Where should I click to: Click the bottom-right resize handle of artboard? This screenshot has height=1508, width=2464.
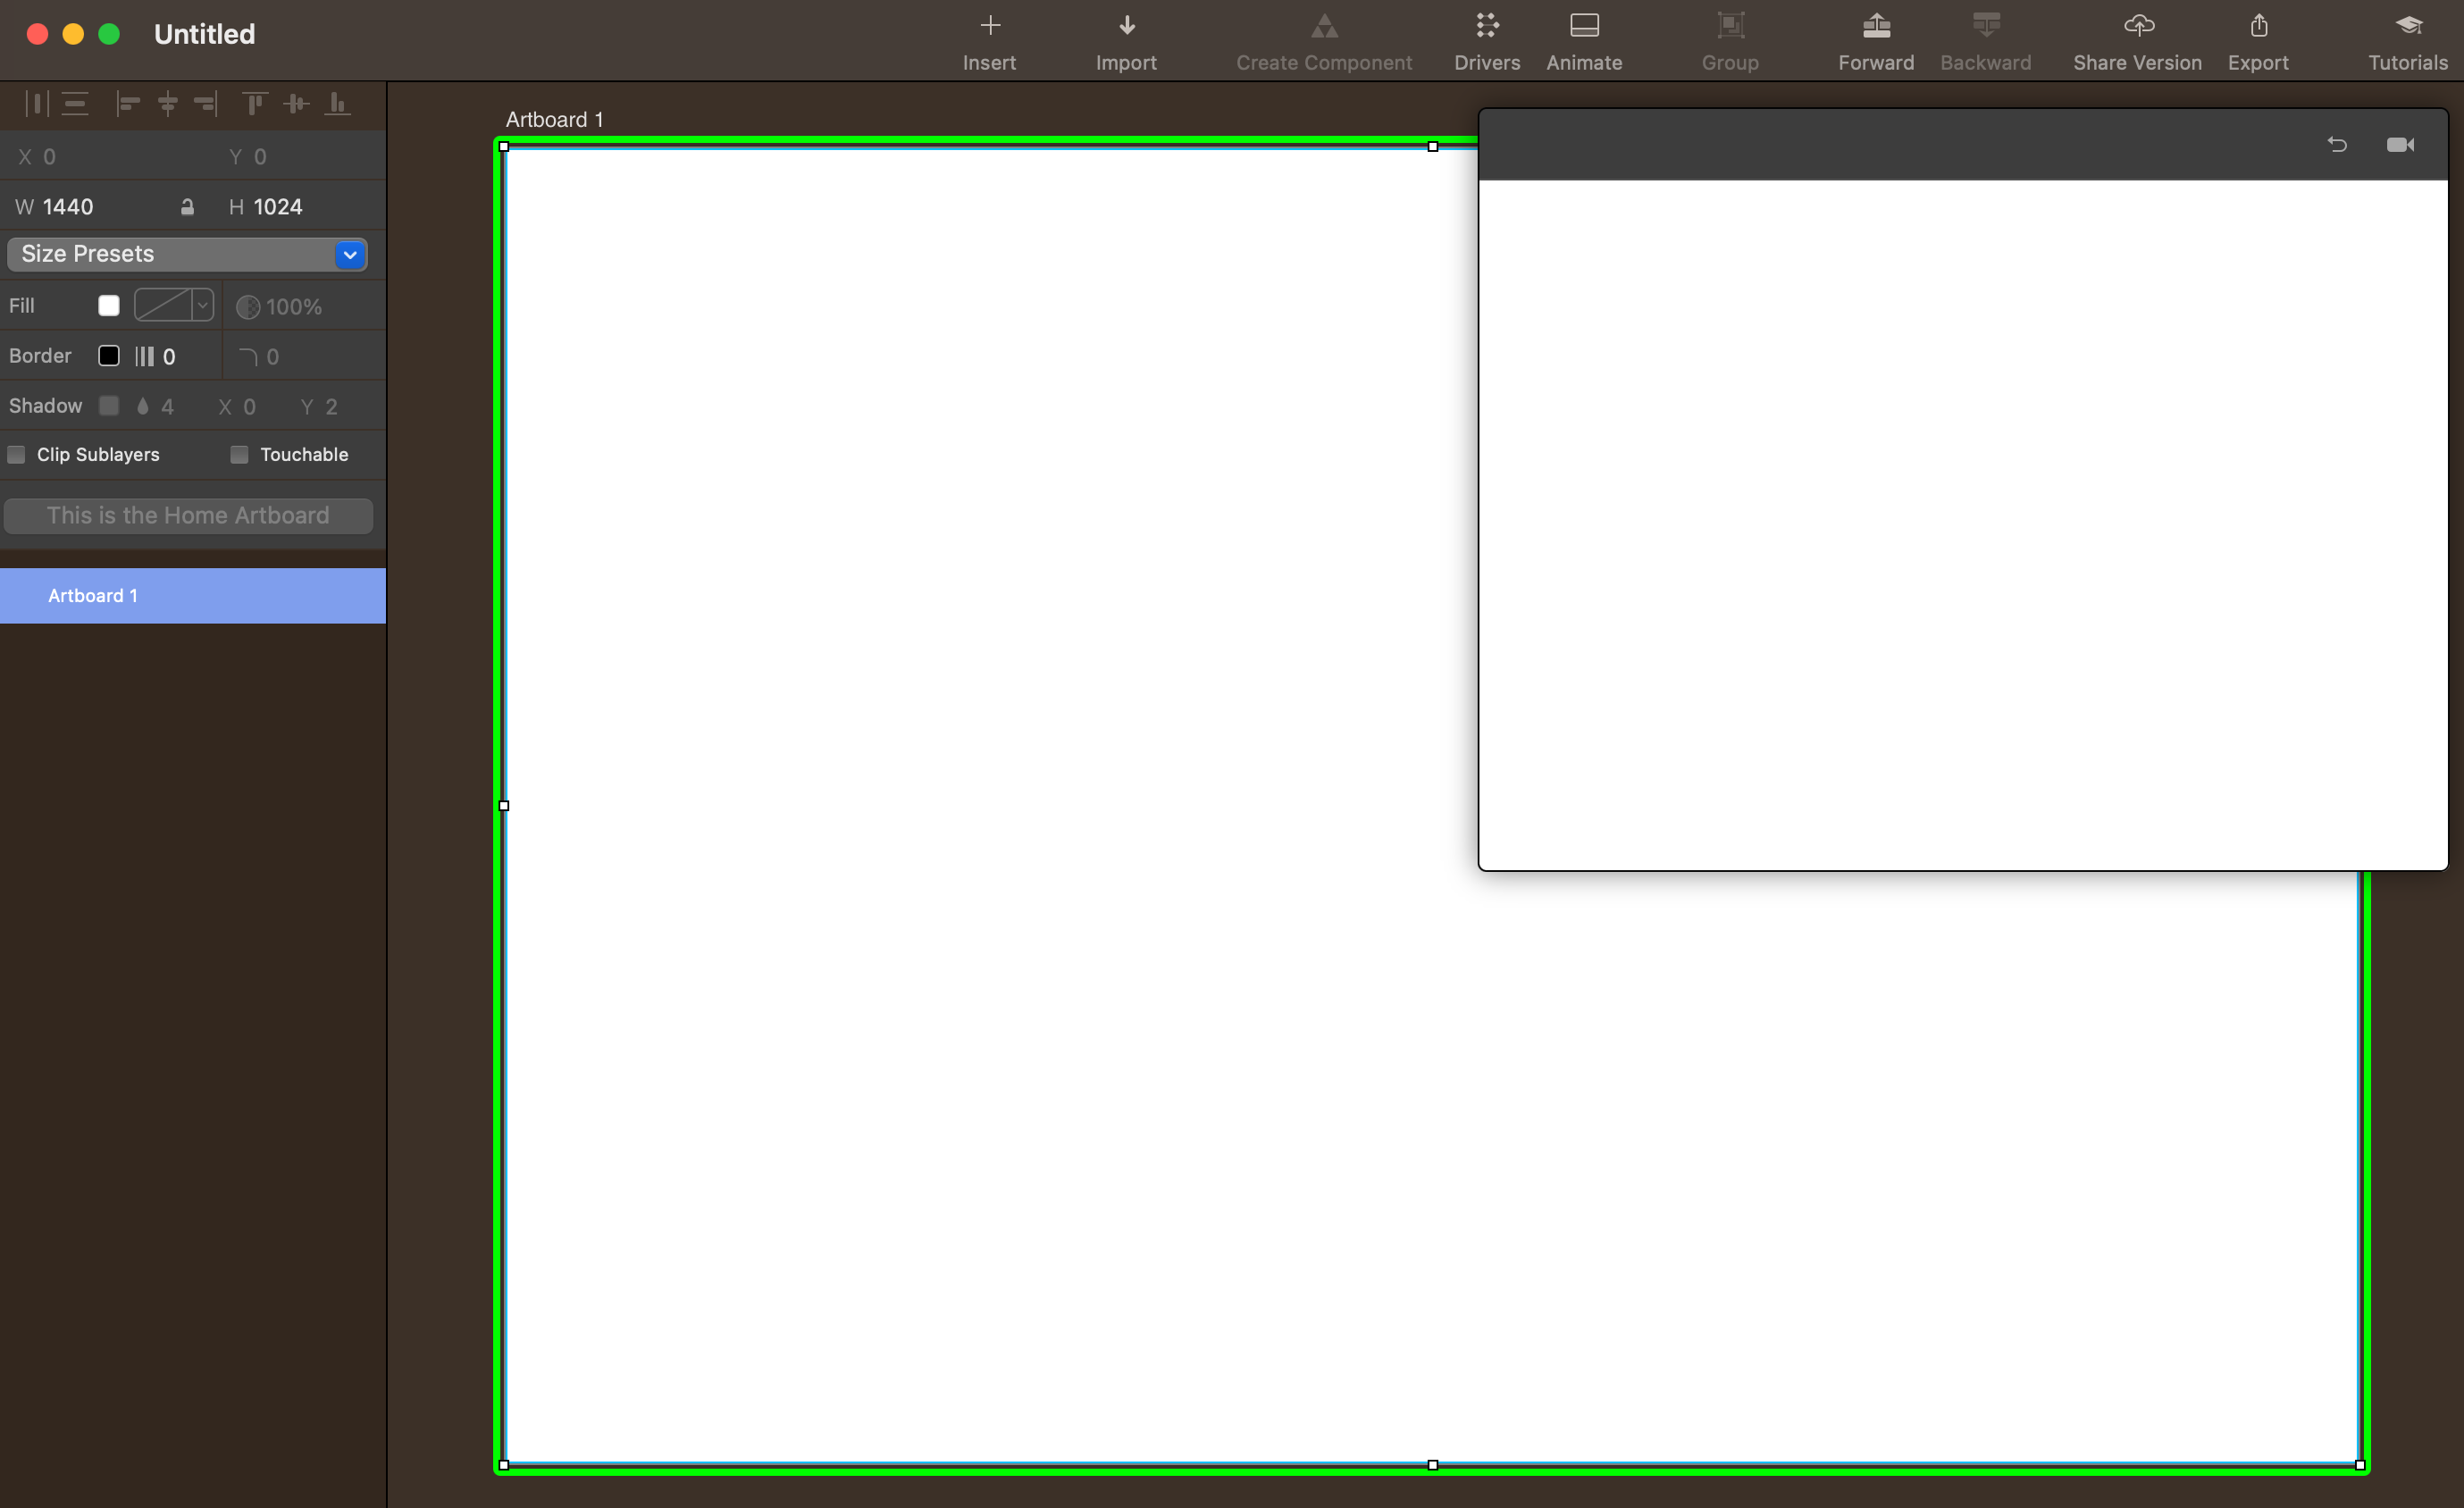(x=2360, y=1465)
